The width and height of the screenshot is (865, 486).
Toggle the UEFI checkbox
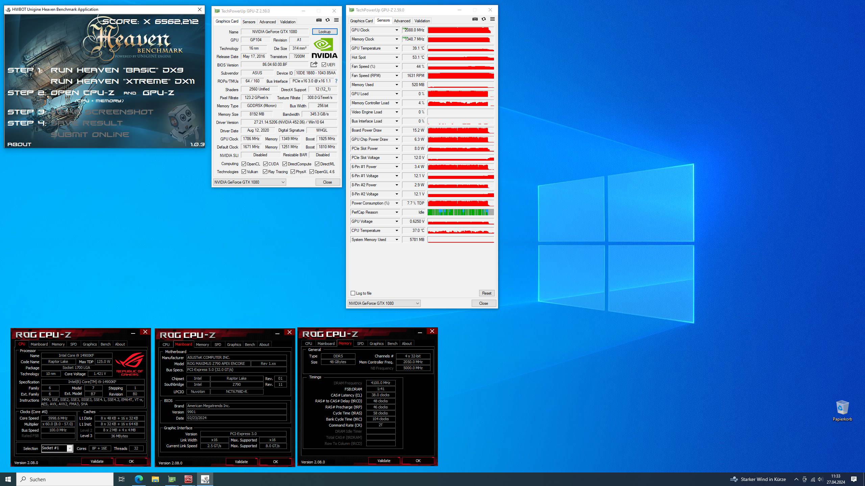tap(324, 65)
